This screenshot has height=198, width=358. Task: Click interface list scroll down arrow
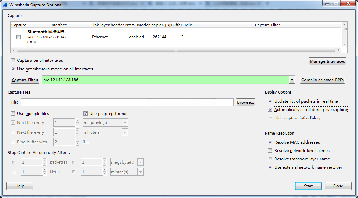(344, 44)
